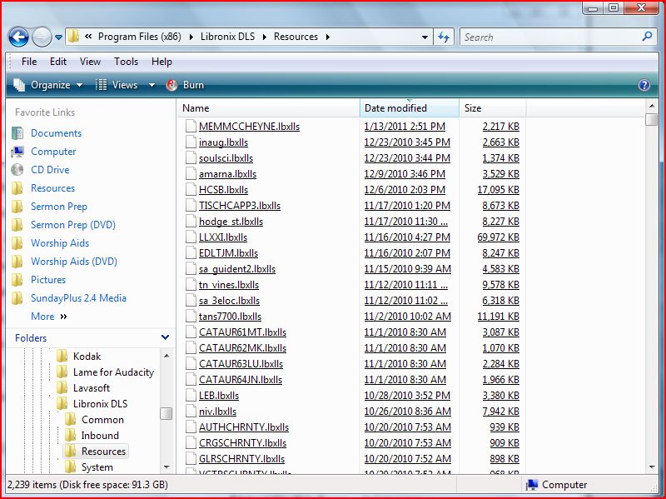Image resolution: width=666 pixels, height=499 pixels.
Task: Select the Inbound subfolder
Action: point(100,435)
